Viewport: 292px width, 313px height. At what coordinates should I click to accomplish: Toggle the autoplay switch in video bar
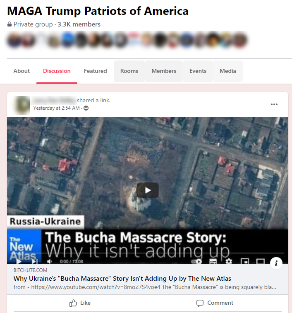(196, 261)
